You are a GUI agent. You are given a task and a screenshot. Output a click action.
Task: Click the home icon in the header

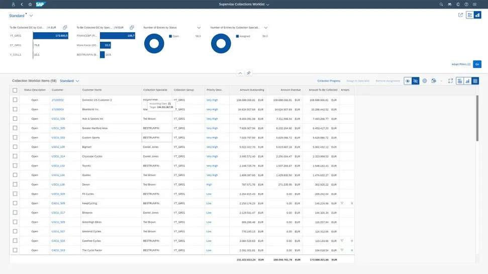[30, 4]
